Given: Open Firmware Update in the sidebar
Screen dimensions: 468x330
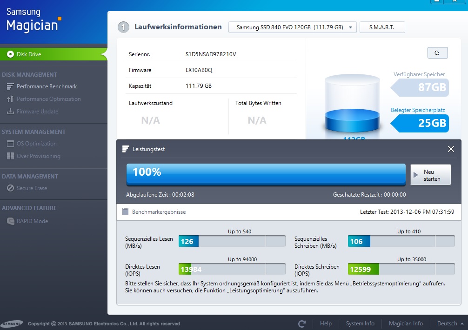Looking at the screenshot, I should tap(37, 112).
